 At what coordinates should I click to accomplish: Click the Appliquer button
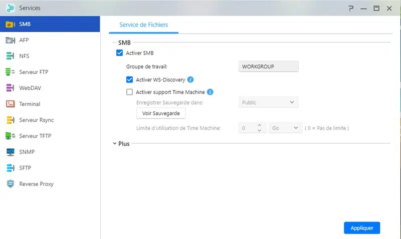tap(361, 228)
